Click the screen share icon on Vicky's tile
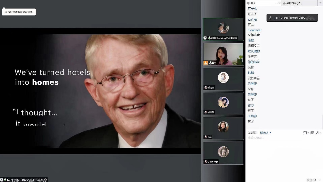This screenshot has width=323, height=182. click(205, 38)
